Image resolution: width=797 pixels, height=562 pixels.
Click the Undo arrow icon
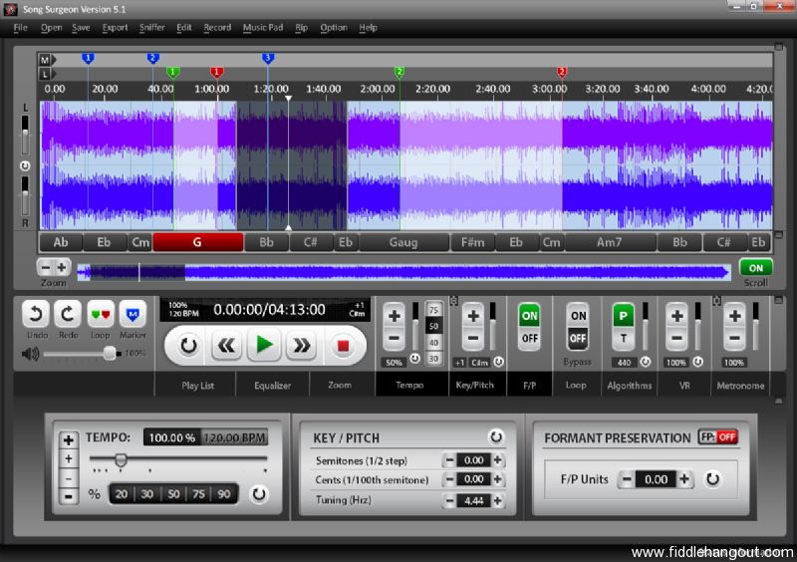coord(38,314)
